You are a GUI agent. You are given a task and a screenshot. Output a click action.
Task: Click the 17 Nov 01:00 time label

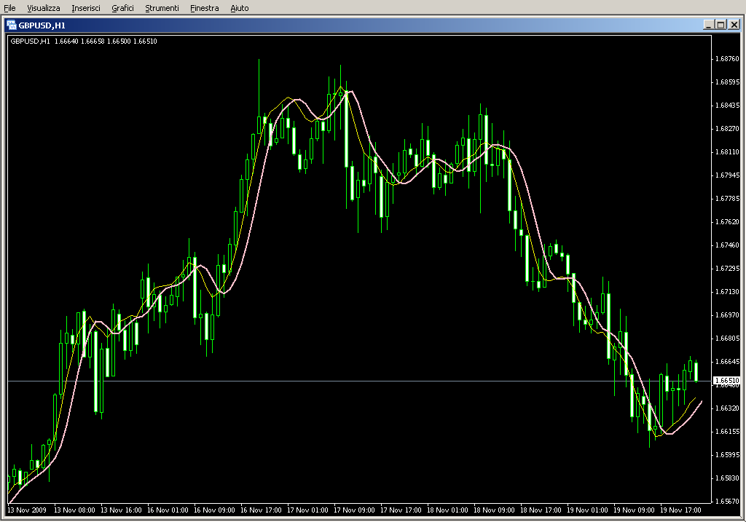coord(307,510)
